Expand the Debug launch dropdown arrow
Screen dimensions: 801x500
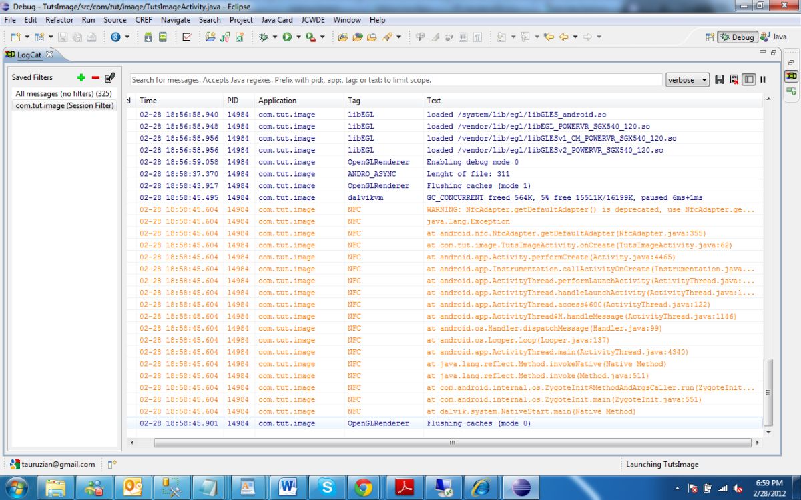click(274, 37)
